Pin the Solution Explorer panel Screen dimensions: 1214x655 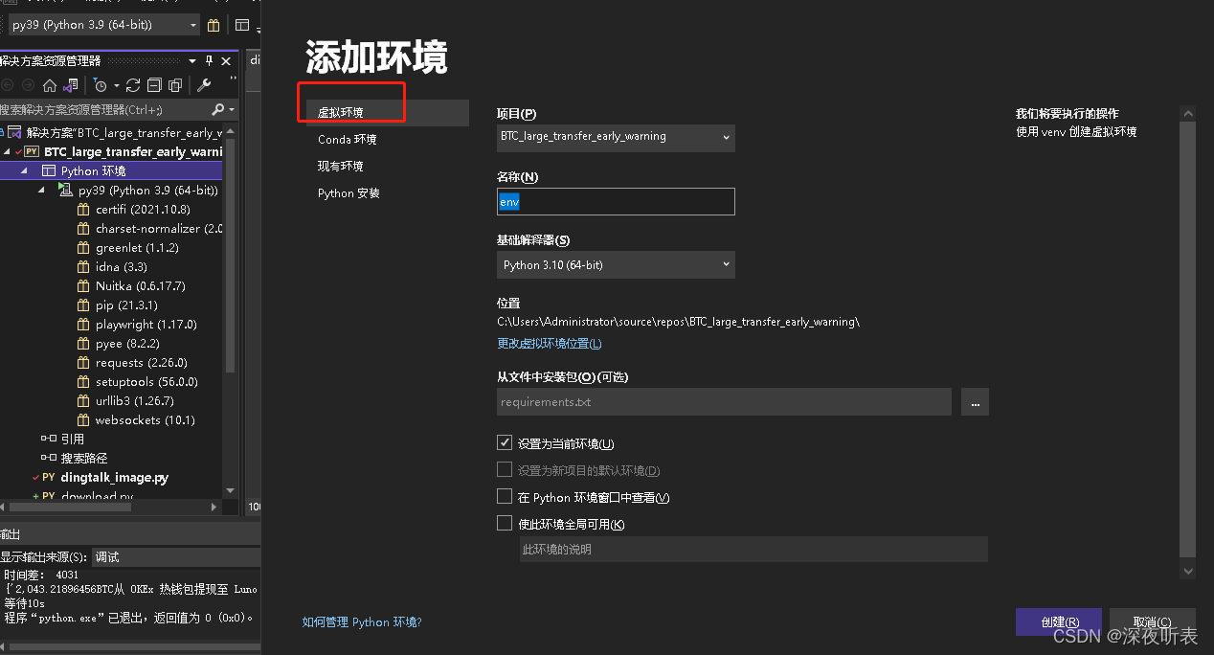[209, 60]
